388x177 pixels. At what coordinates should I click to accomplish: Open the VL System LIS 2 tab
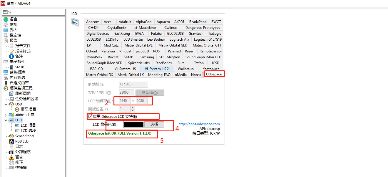click(157, 69)
